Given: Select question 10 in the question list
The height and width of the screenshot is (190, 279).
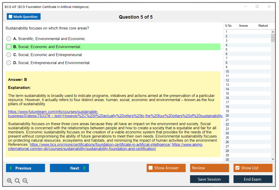Looking at the screenshot, I should 227,72.
